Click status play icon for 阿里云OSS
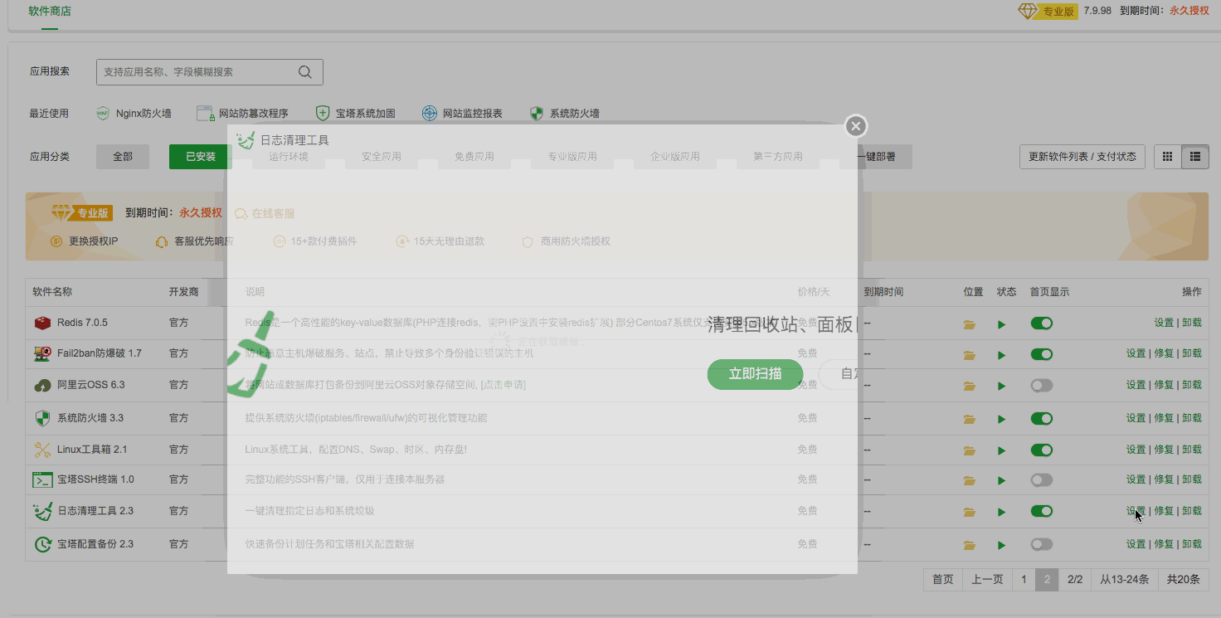 pos(1002,387)
